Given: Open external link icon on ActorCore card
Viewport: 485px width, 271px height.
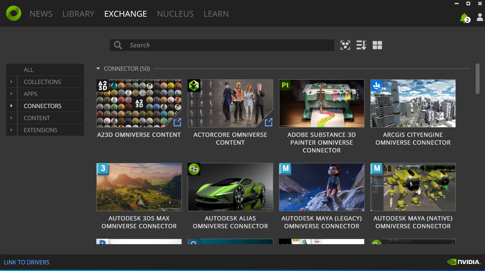Looking at the screenshot, I should coord(269,122).
